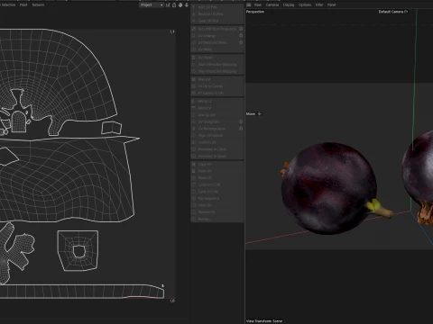
Task: Click the Clear UV Pins icon
Action: [194, 21]
